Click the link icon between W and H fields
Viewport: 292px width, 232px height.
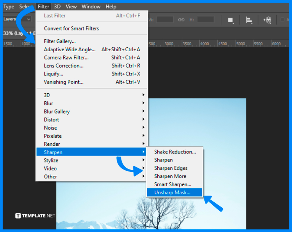pyautogui.click(x=181, y=20)
